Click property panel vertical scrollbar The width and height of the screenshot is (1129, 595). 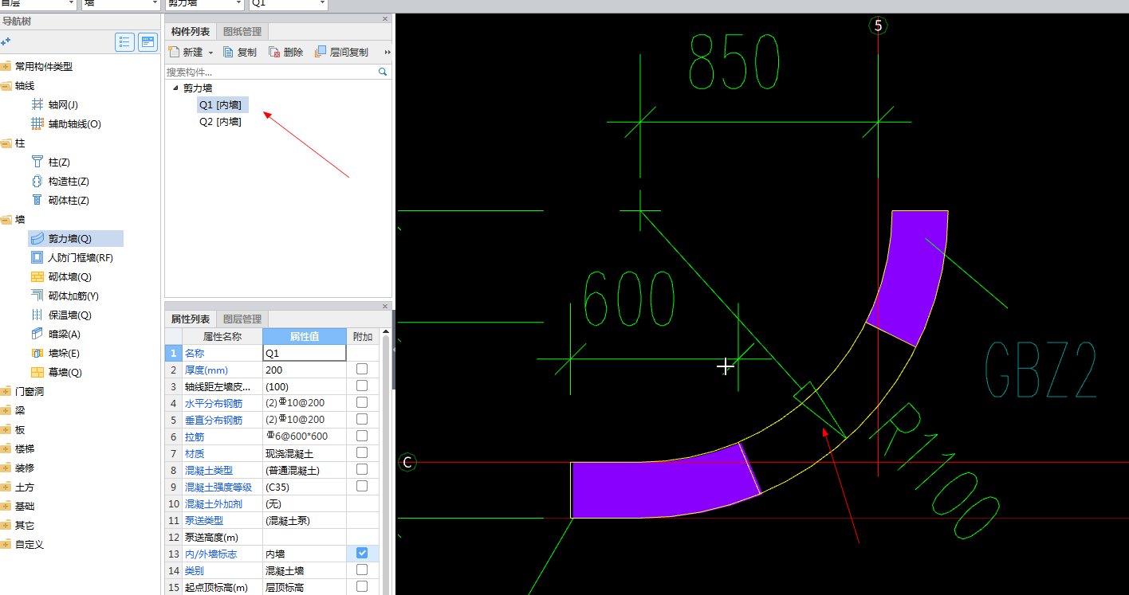[386, 466]
